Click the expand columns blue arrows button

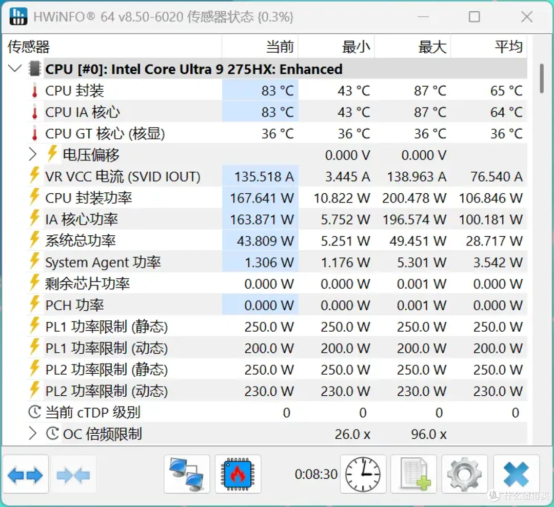tap(25, 474)
